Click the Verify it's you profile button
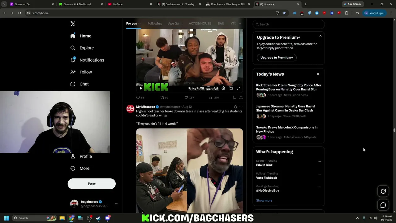 [x=374, y=13]
